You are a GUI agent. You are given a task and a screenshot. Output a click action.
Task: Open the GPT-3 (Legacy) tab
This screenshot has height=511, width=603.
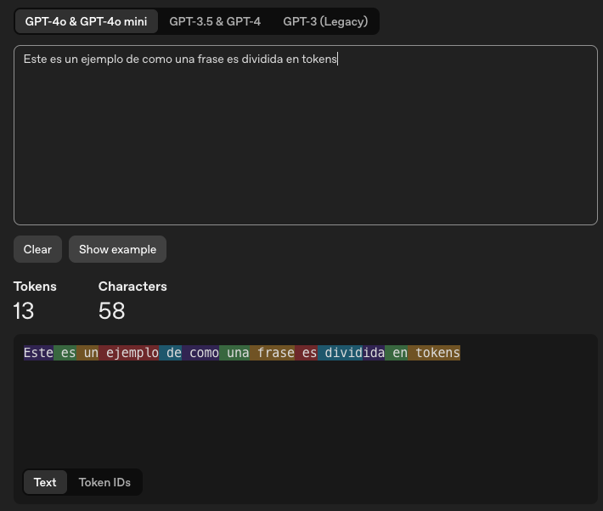pyautogui.click(x=325, y=22)
